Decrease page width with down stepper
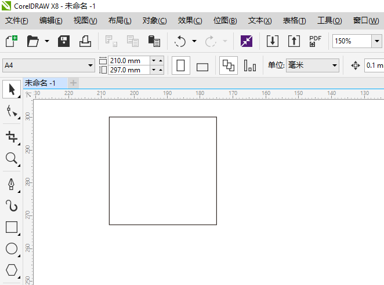Viewport: 384px width, 285px height. [154, 61]
